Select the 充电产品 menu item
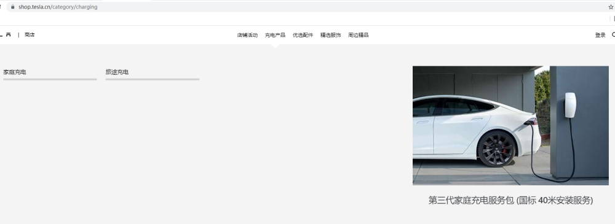 (275, 35)
